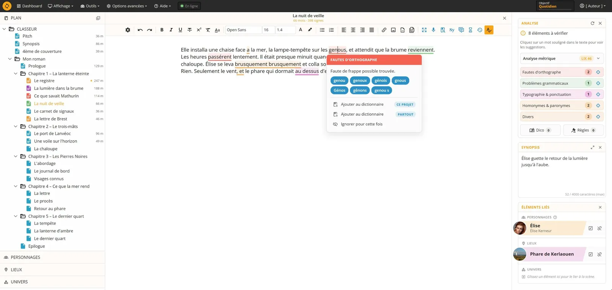Insert an image
The image size is (612, 290).
(x=393, y=30)
